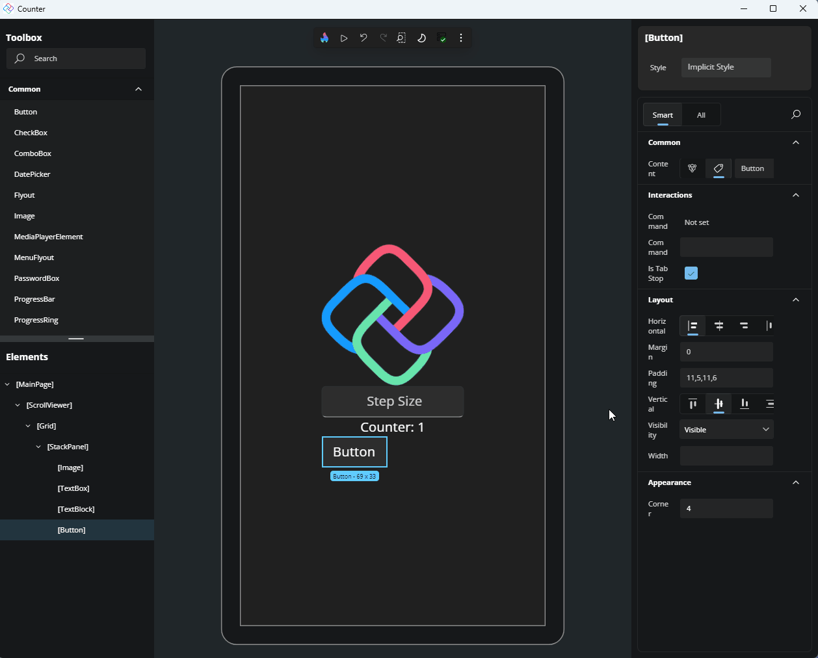The width and height of the screenshot is (818, 658).
Task: Select the tag icon next to Content
Action: point(718,168)
